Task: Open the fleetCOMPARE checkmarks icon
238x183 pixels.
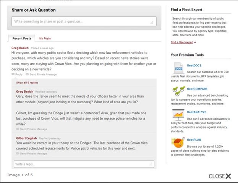Action: [179, 91]
